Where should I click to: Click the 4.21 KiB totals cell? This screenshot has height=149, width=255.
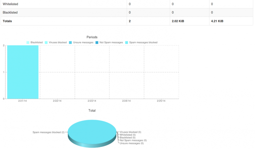[x=217, y=21]
